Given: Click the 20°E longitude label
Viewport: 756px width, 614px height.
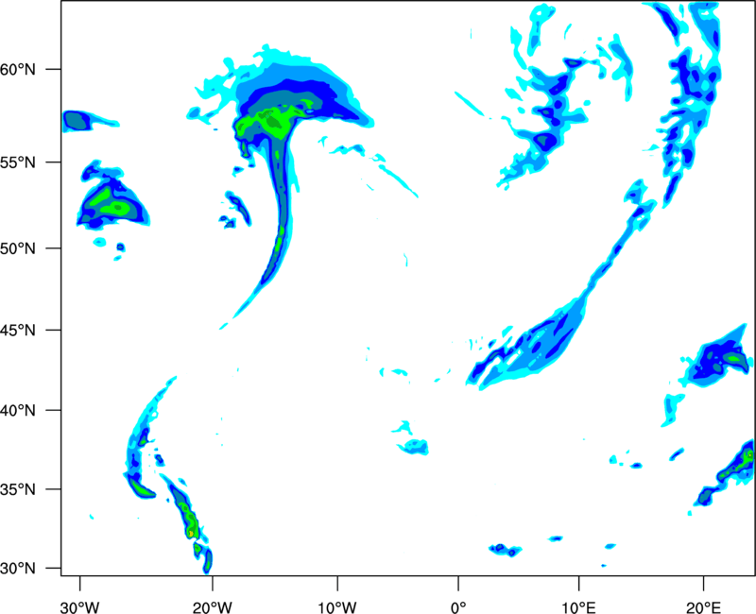Looking at the screenshot, I should point(703,607).
